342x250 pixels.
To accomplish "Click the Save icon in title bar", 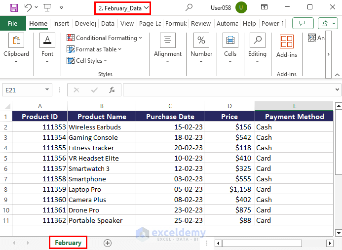I will (x=14, y=7).
